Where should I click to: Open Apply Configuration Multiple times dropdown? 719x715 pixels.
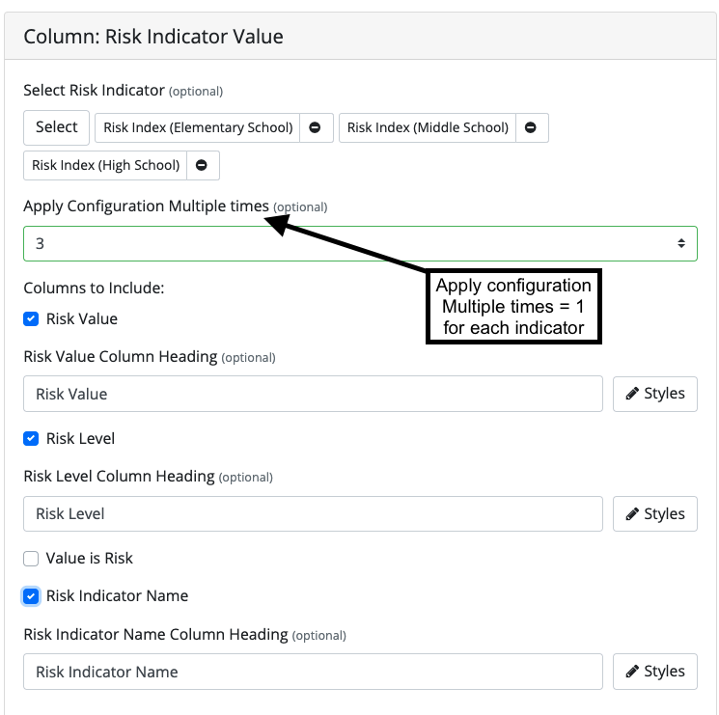tap(360, 243)
